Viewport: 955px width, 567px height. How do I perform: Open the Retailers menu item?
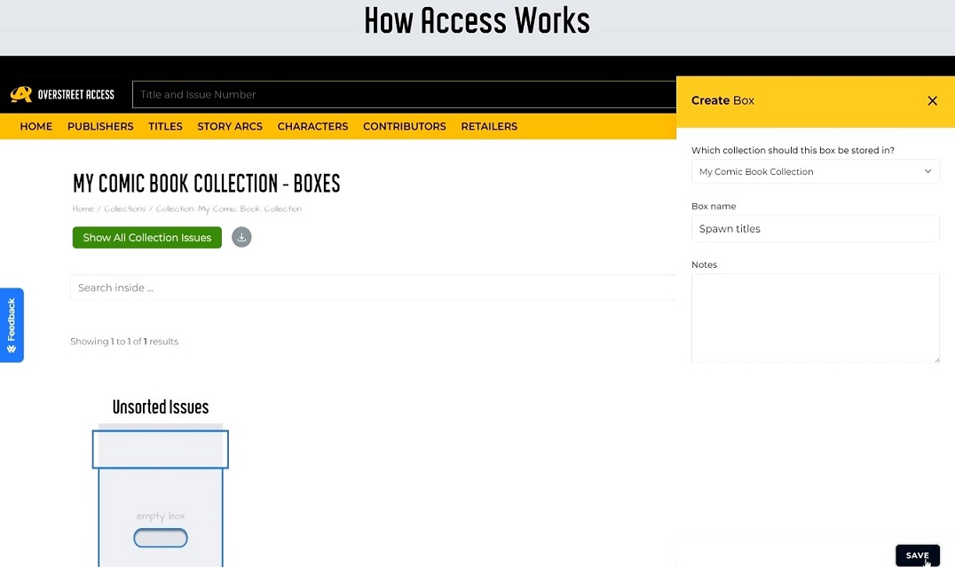point(489,126)
